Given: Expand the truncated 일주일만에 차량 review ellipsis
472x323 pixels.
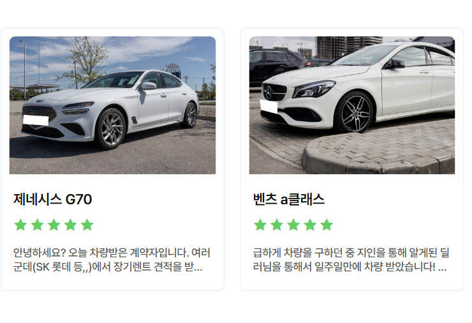Looking at the screenshot, I should click(x=442, y=267).
